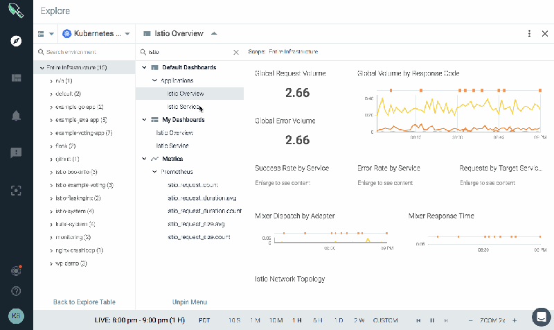This screenshot has height=330, width=554.
Task: Set time range to 1 D
Action: point(339,320)
